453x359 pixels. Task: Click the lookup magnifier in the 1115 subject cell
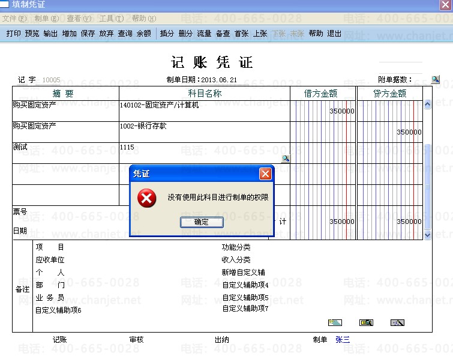(x=286, y=158)
